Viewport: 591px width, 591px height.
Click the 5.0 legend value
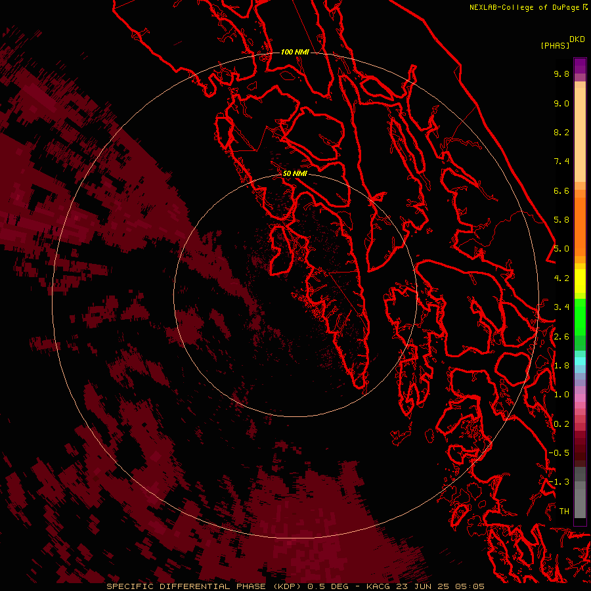click(561, 249)
